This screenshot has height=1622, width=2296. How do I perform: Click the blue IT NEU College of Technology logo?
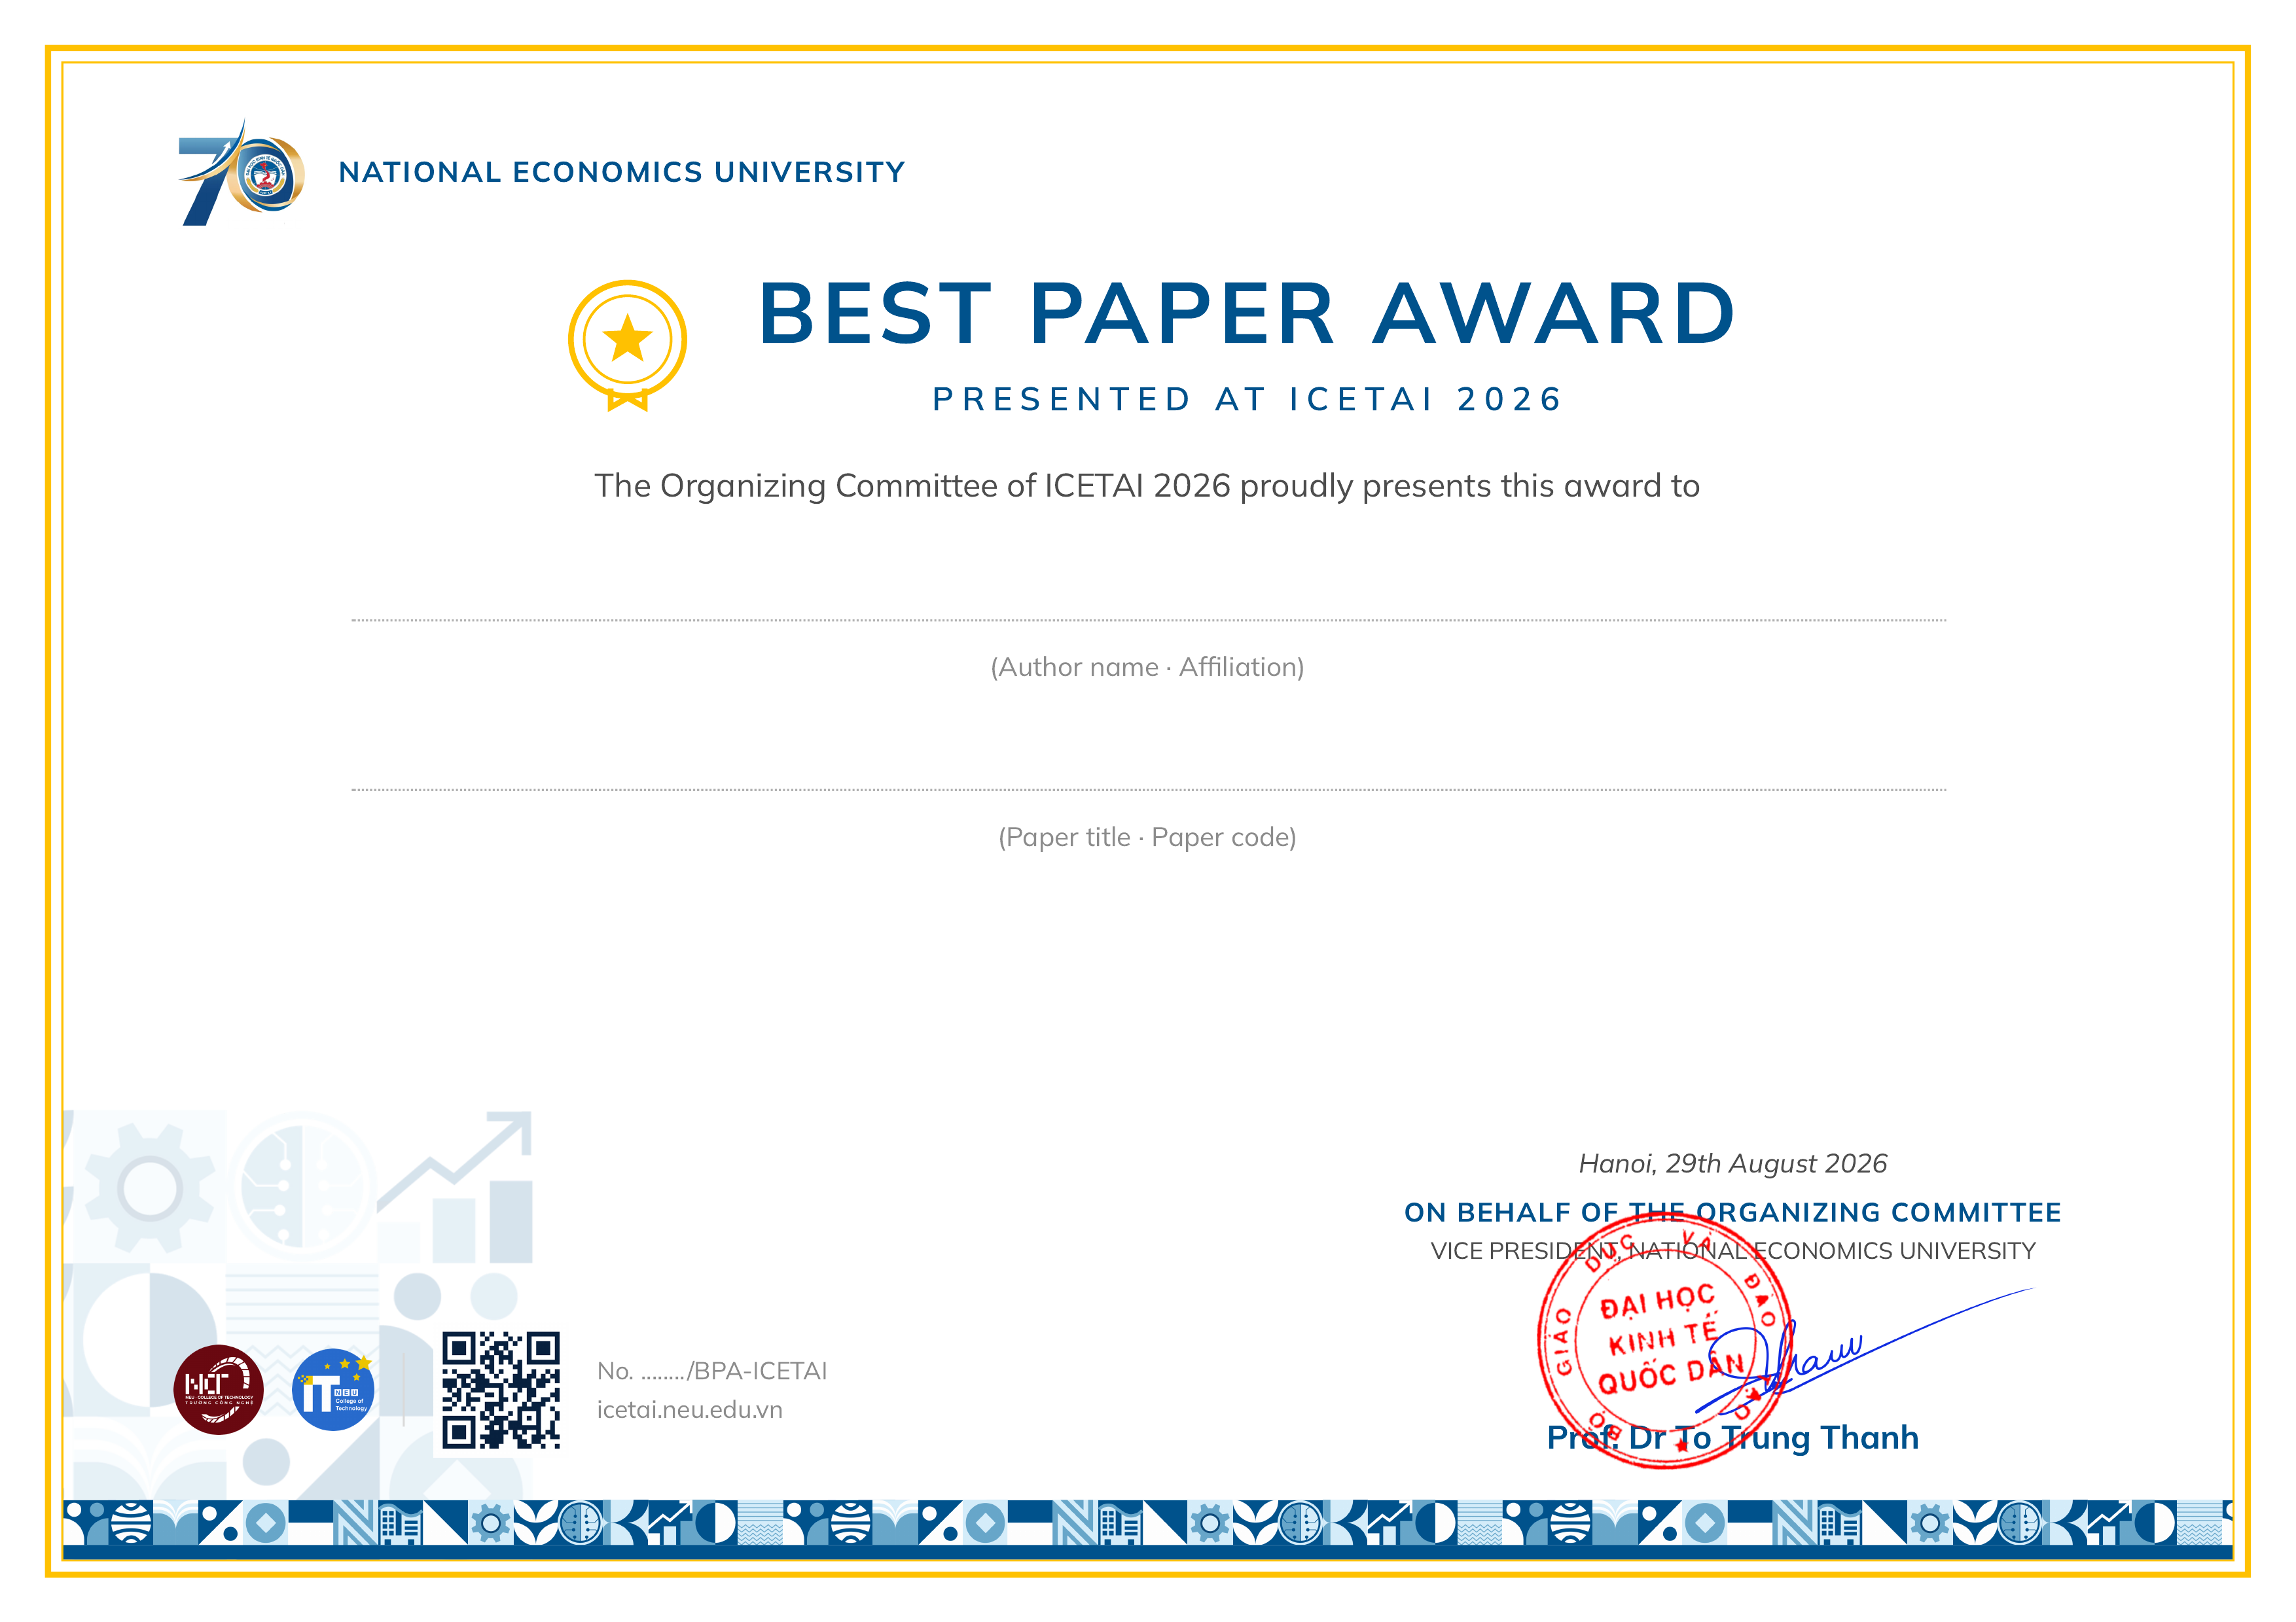point(333,1389)
